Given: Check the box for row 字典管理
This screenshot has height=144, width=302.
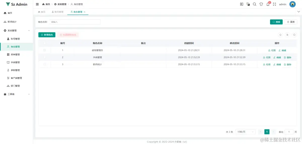Looking at the screenshot, I should pos(45,57).
